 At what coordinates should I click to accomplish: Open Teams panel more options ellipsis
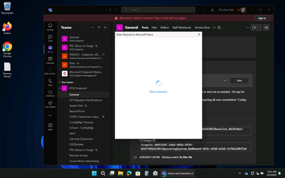(93, 27)
